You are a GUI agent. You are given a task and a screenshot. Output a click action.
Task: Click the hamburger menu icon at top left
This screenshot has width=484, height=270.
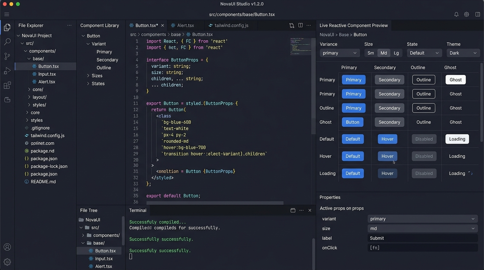[x=7, y=14]
